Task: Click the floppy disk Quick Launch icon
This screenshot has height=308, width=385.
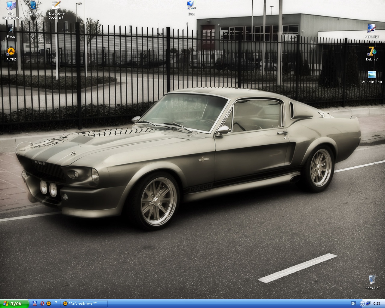Action: (x=35, y=303)
